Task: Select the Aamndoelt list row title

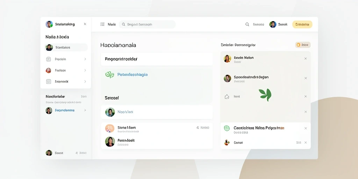Action: [x=126, y=140]
